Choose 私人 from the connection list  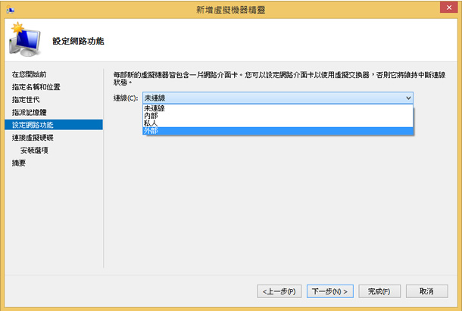277,123
